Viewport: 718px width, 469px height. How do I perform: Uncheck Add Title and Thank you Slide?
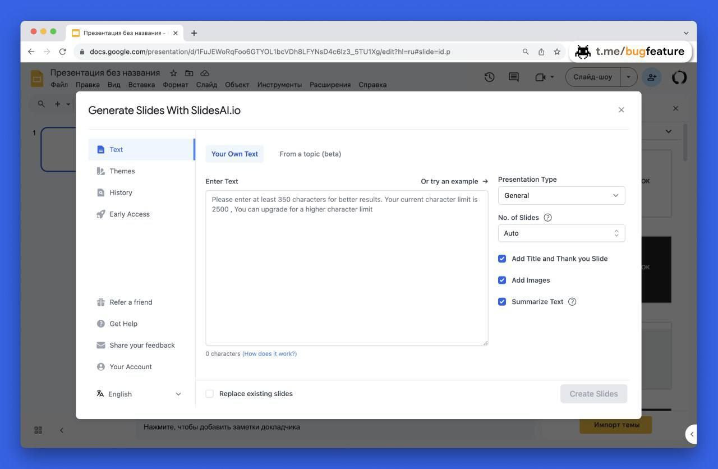(502, 259)
